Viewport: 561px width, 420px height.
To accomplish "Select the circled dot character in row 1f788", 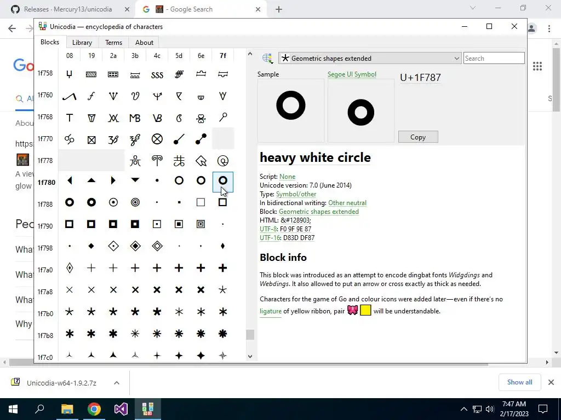I will pyautogui.click(x=113, y=202).
